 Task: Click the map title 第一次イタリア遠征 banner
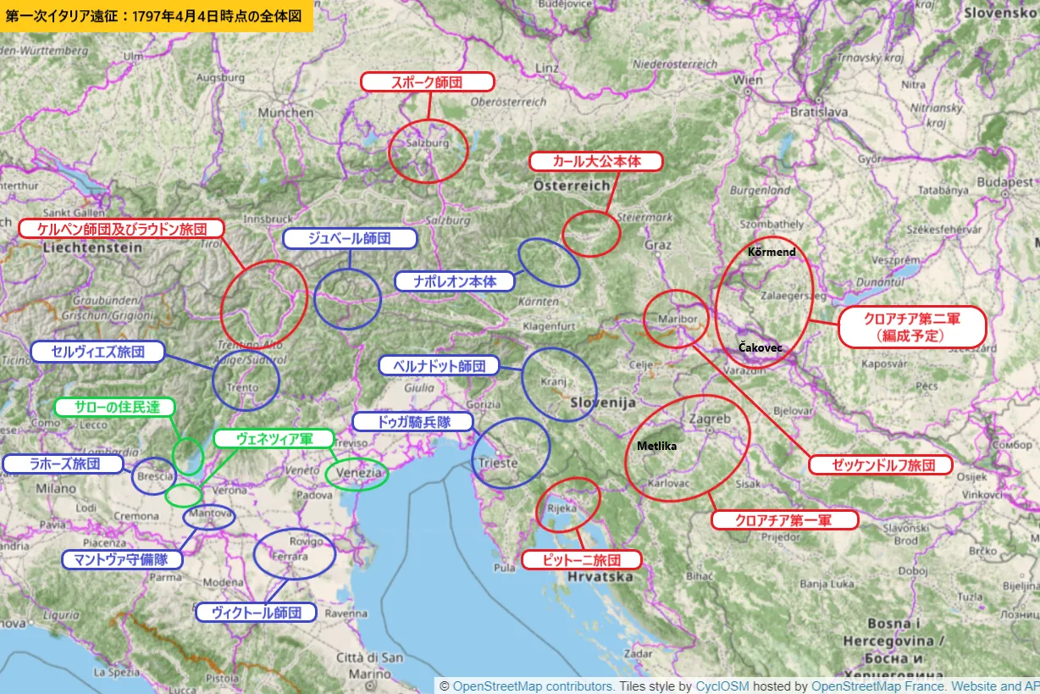(157, 16)
